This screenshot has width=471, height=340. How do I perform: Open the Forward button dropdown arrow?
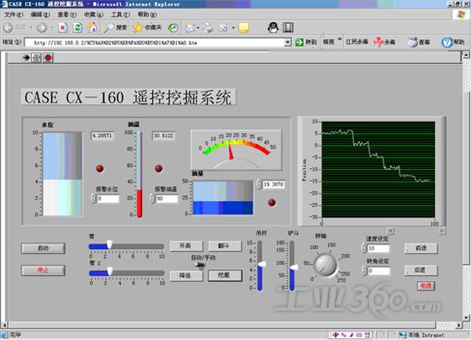pos(51,28)
